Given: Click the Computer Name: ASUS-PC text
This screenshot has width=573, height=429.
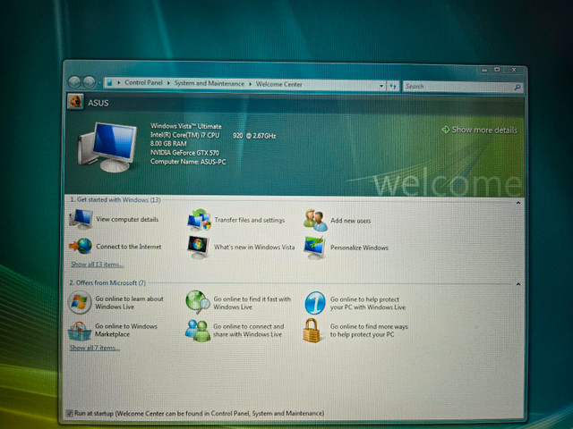Looking at the screenshot, I should pyautogui.click(x=188, y=162).
